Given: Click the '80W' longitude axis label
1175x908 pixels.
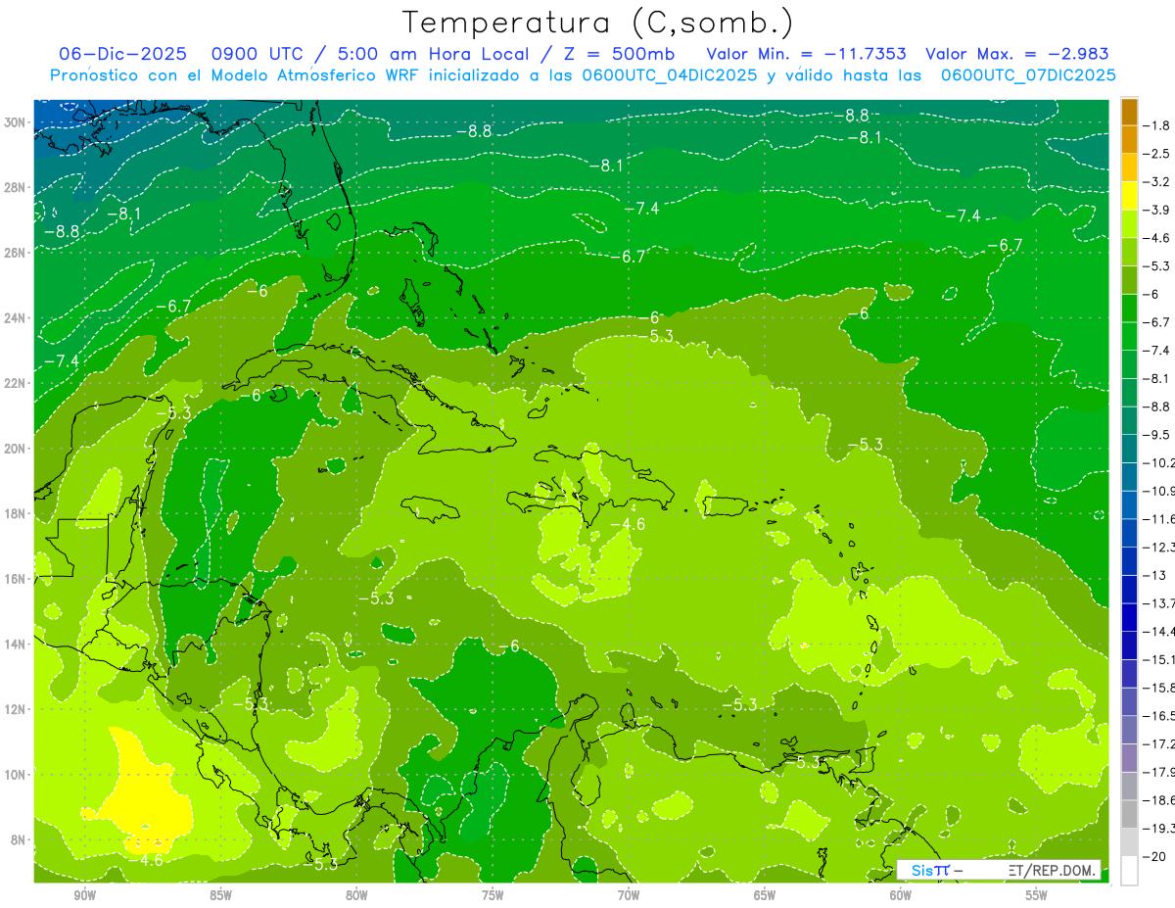Looking at the screenshot, I should click(356, 895).
